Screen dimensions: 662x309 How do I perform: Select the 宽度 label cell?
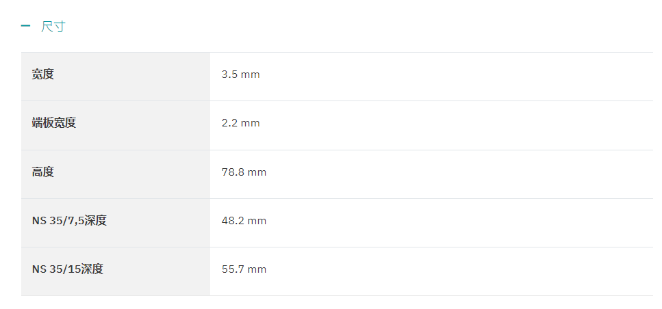coord(116,77)
